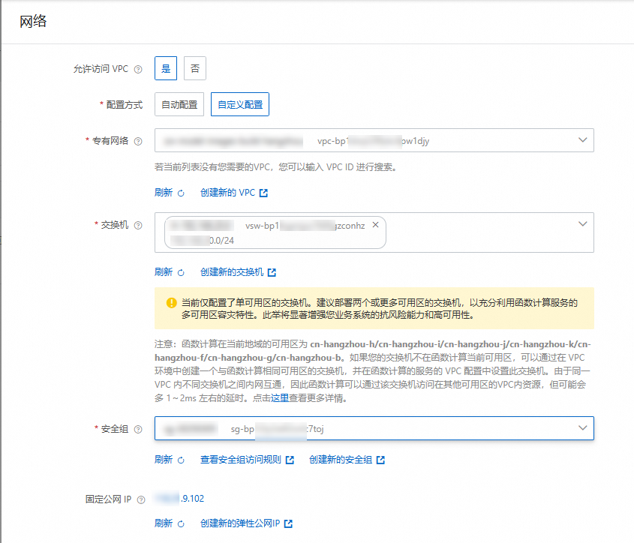
Task: Expand the 专有网络 VPC dropdown arrow
Action: click(x=582, y=140)
